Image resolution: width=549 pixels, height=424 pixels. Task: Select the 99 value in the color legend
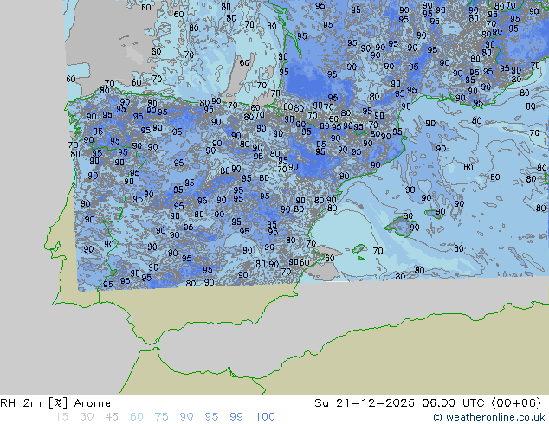(x=236, y=417)
